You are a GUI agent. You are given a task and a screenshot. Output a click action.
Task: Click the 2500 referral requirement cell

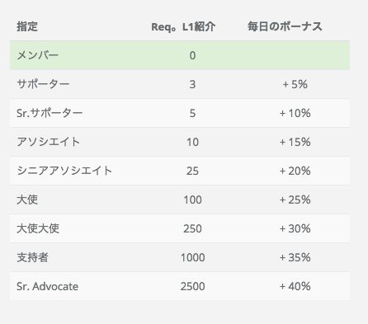click(x=192, y=286)
